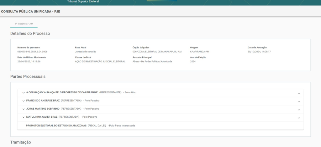Switch to the 1ª Instância - AM tab
321x147 pixels.
tap(24, 24)
